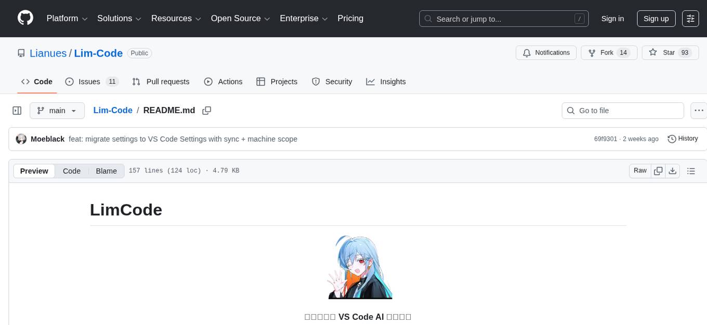The width and height of the screenshot is (707, 325).
Task: Focus the Go to file search field
Action: coord(622,110)
